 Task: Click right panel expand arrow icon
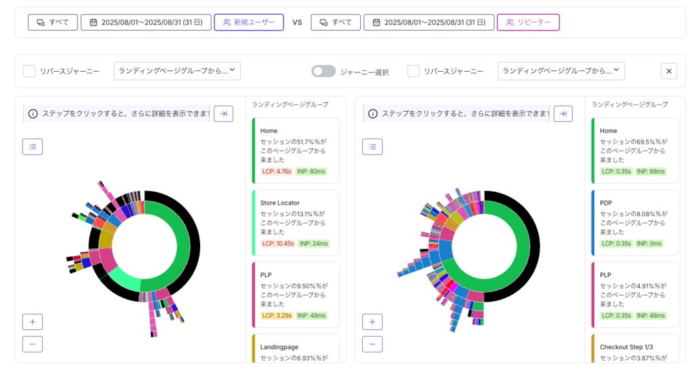(563, 114)
